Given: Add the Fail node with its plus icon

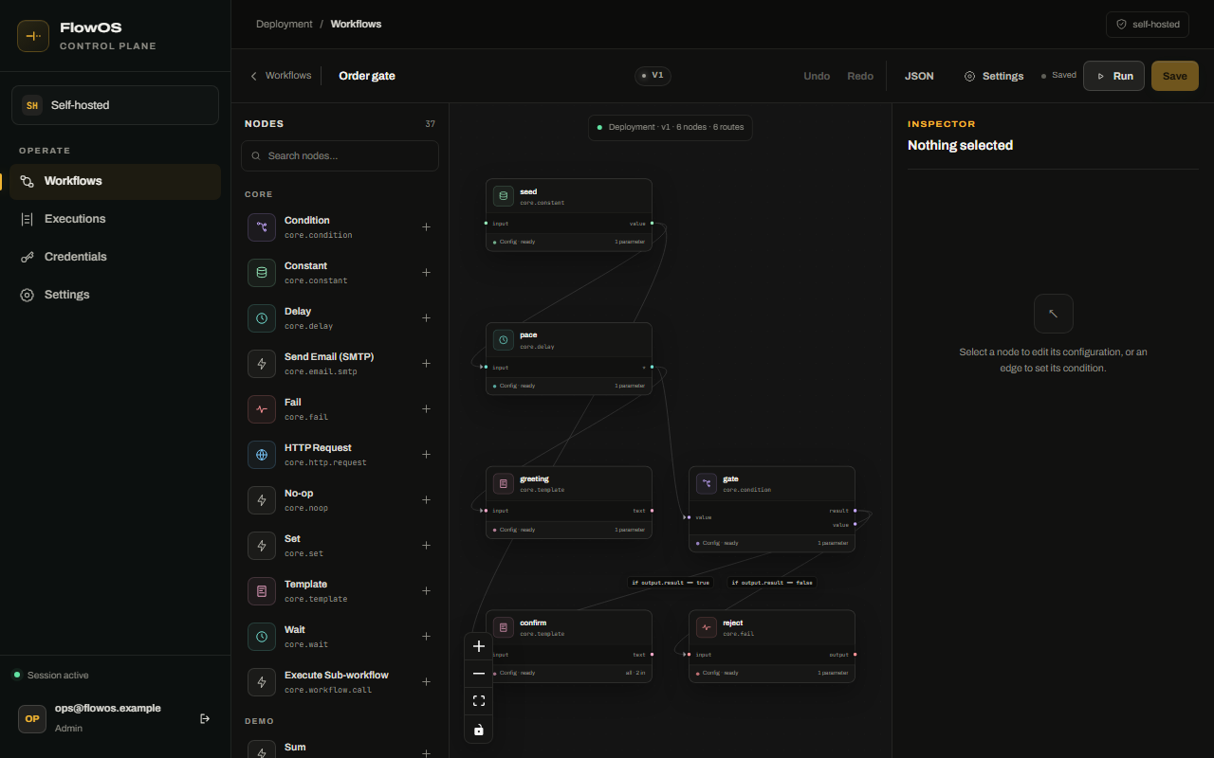Looking at the screenshot, I should 427,409.
